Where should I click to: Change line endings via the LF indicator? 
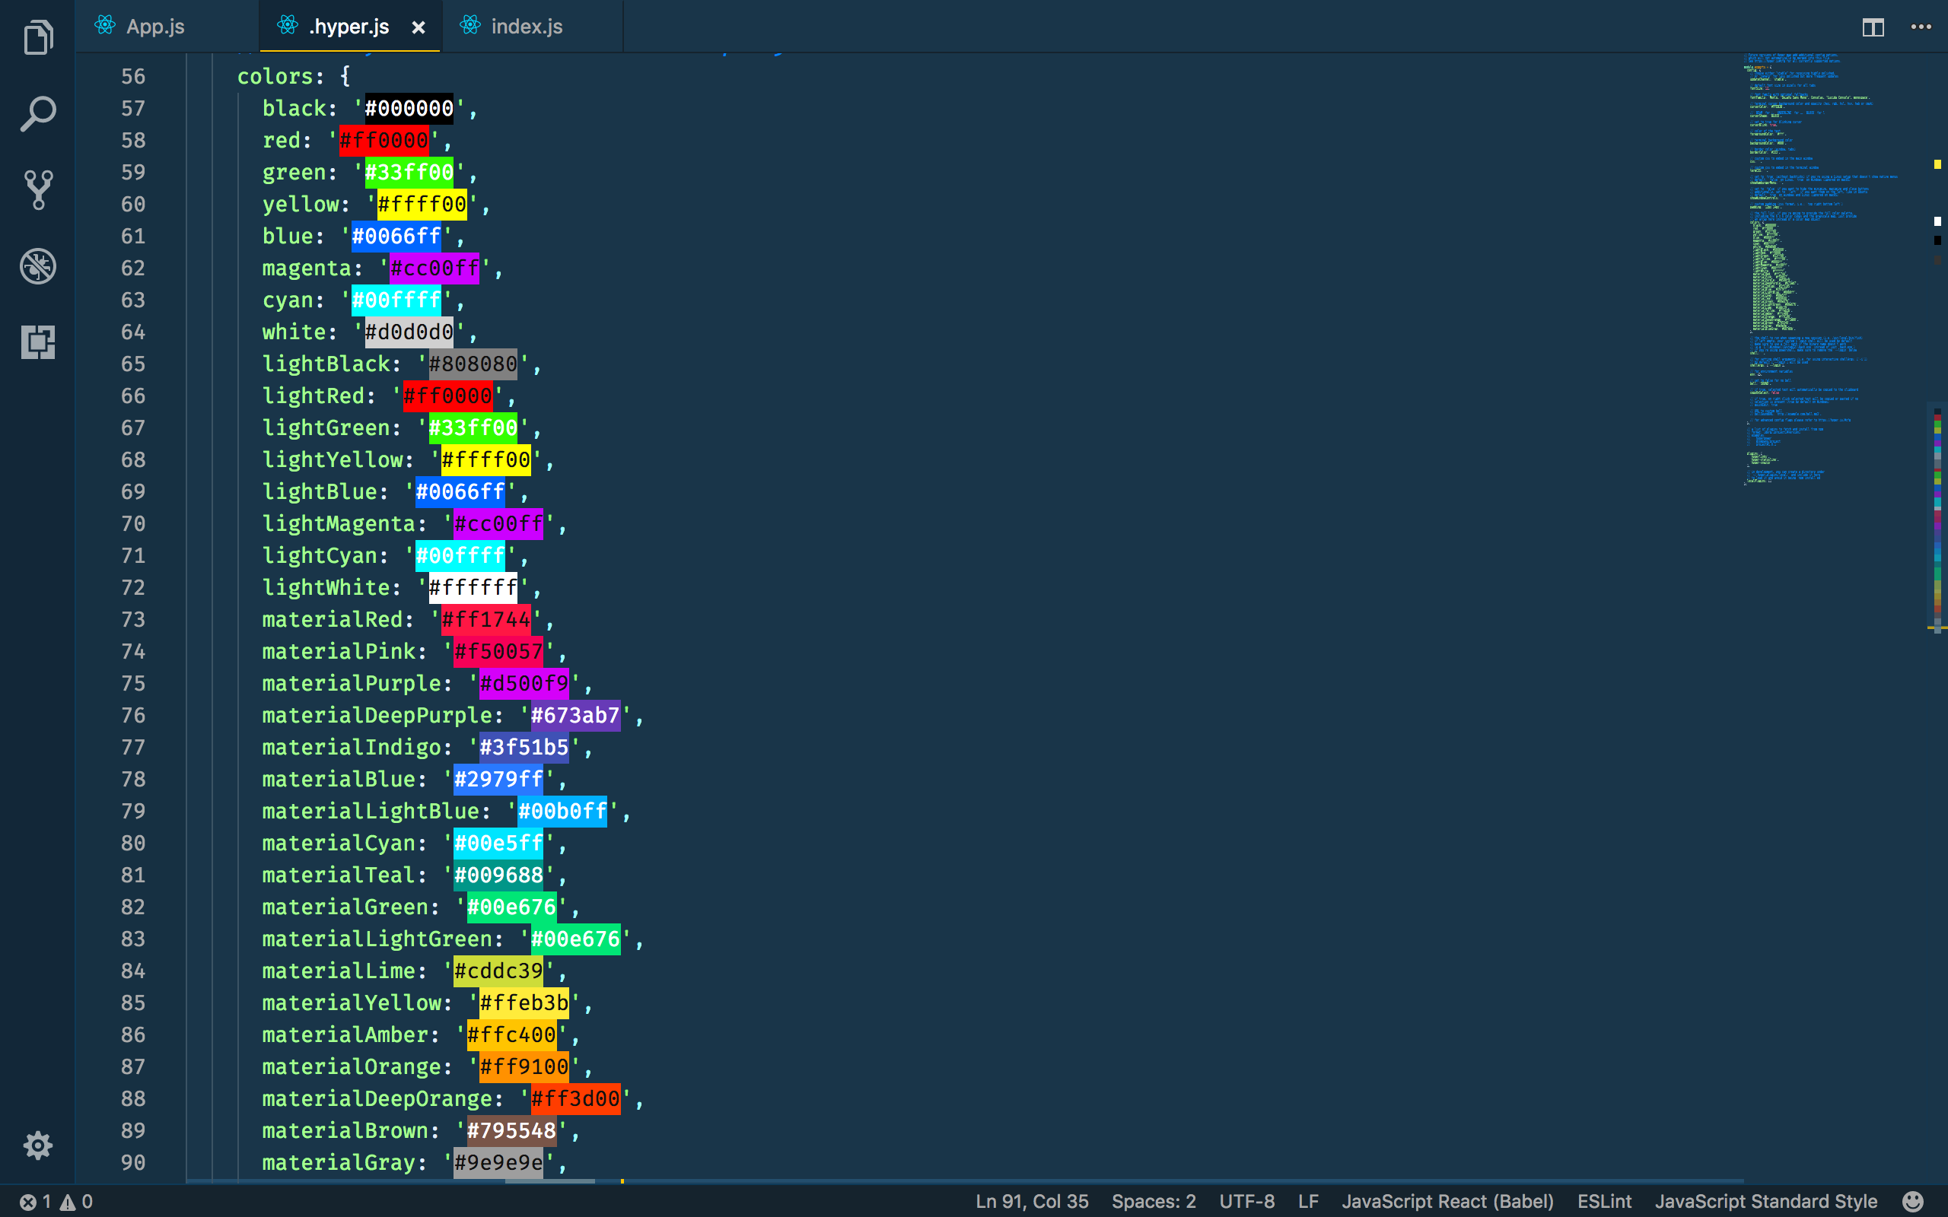point(1310,1200)
